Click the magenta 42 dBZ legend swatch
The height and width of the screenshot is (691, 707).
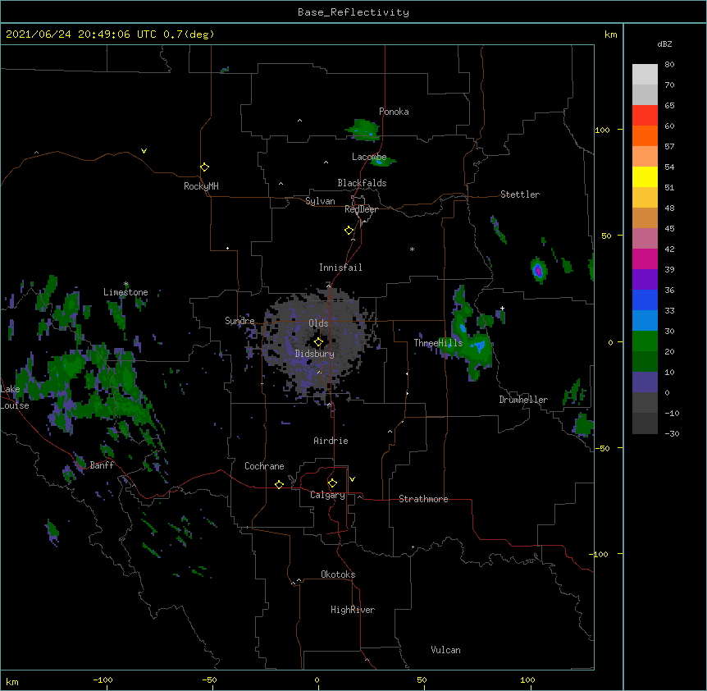[x=645, y=259]
